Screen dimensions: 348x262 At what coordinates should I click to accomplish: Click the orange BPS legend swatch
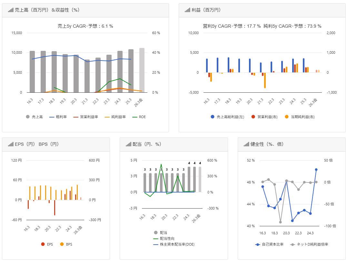62,244
